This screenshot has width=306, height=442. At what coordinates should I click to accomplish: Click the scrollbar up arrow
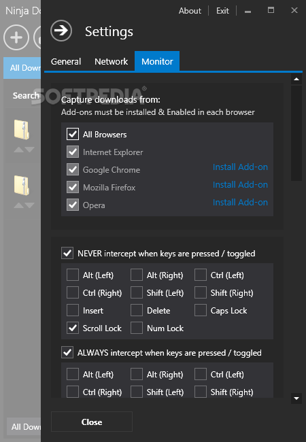point(296,79)
